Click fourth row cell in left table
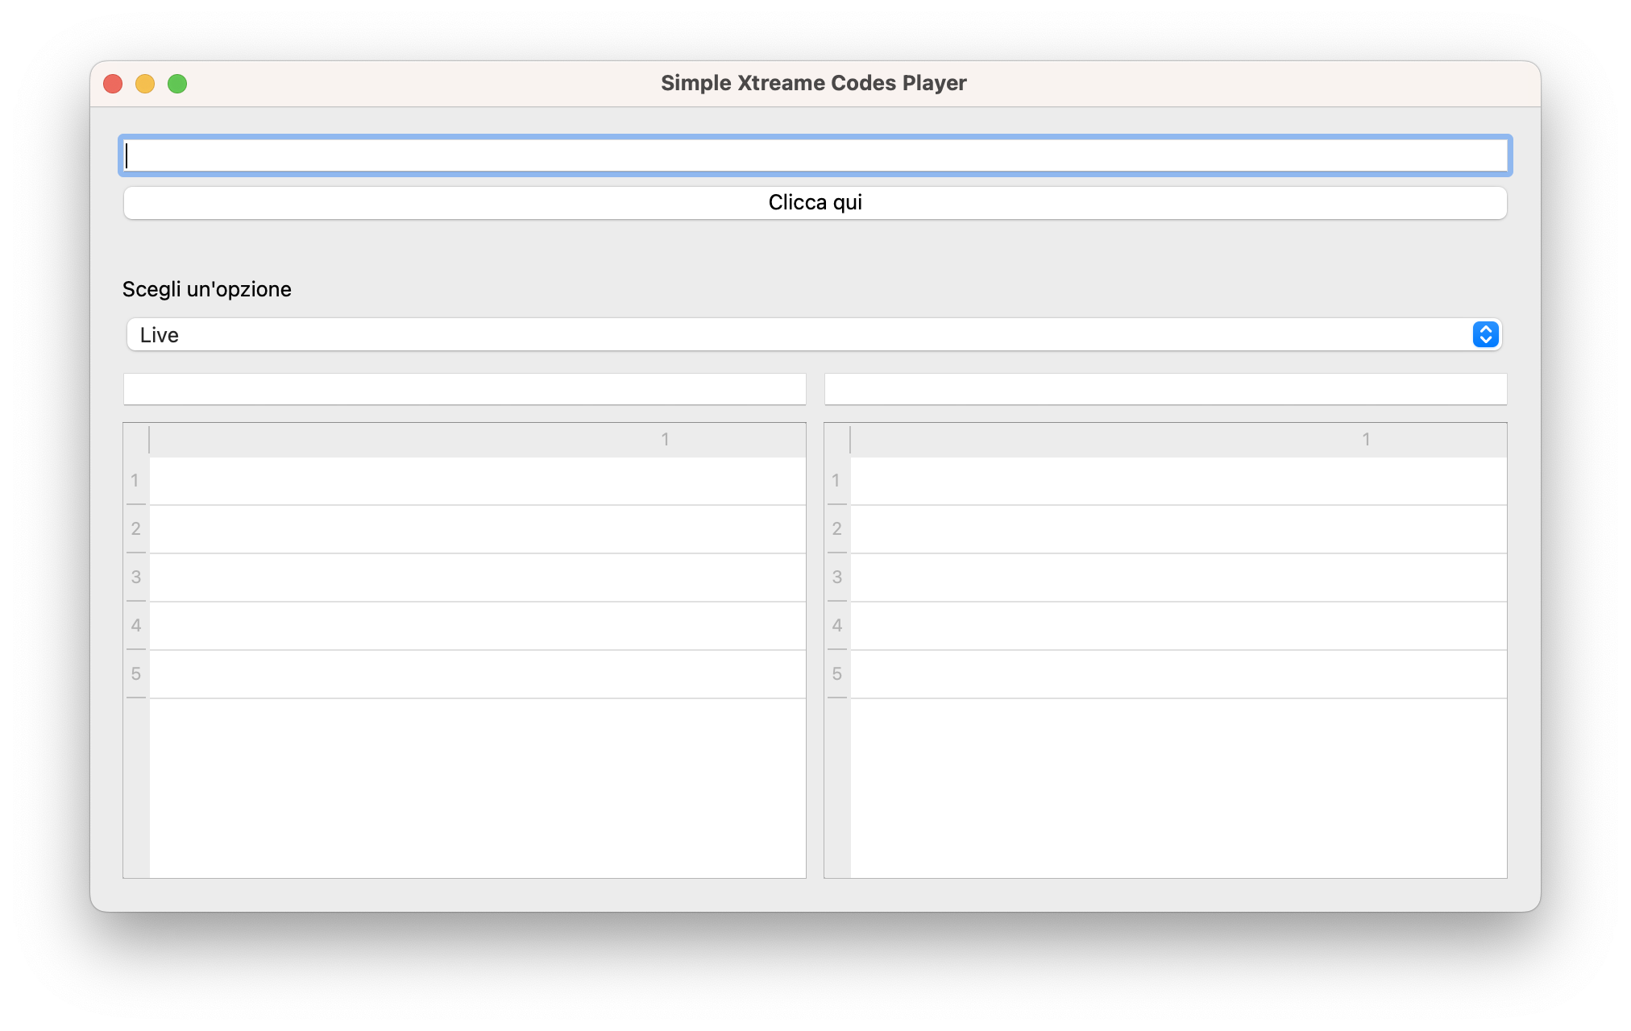Viewport: 1631px width, 1031px height. tap(477, 626)
